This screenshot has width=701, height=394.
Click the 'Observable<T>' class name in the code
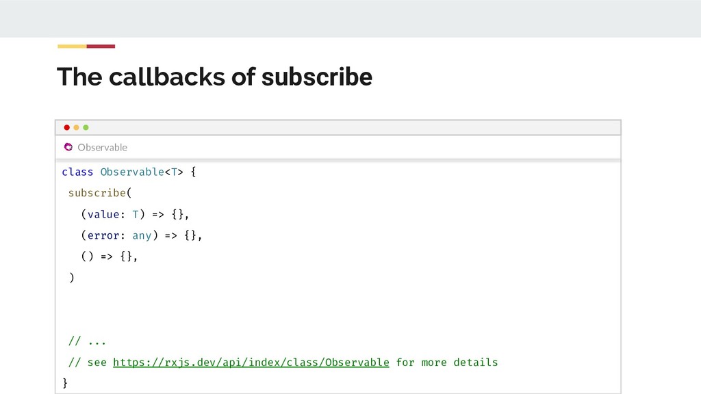click(142, 172)
